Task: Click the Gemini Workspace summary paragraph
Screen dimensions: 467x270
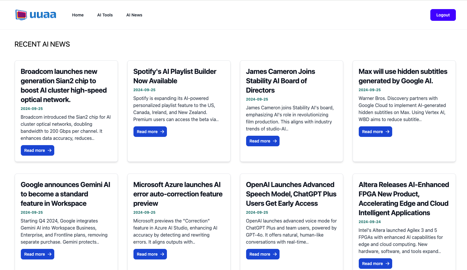Action: point(64,232)
